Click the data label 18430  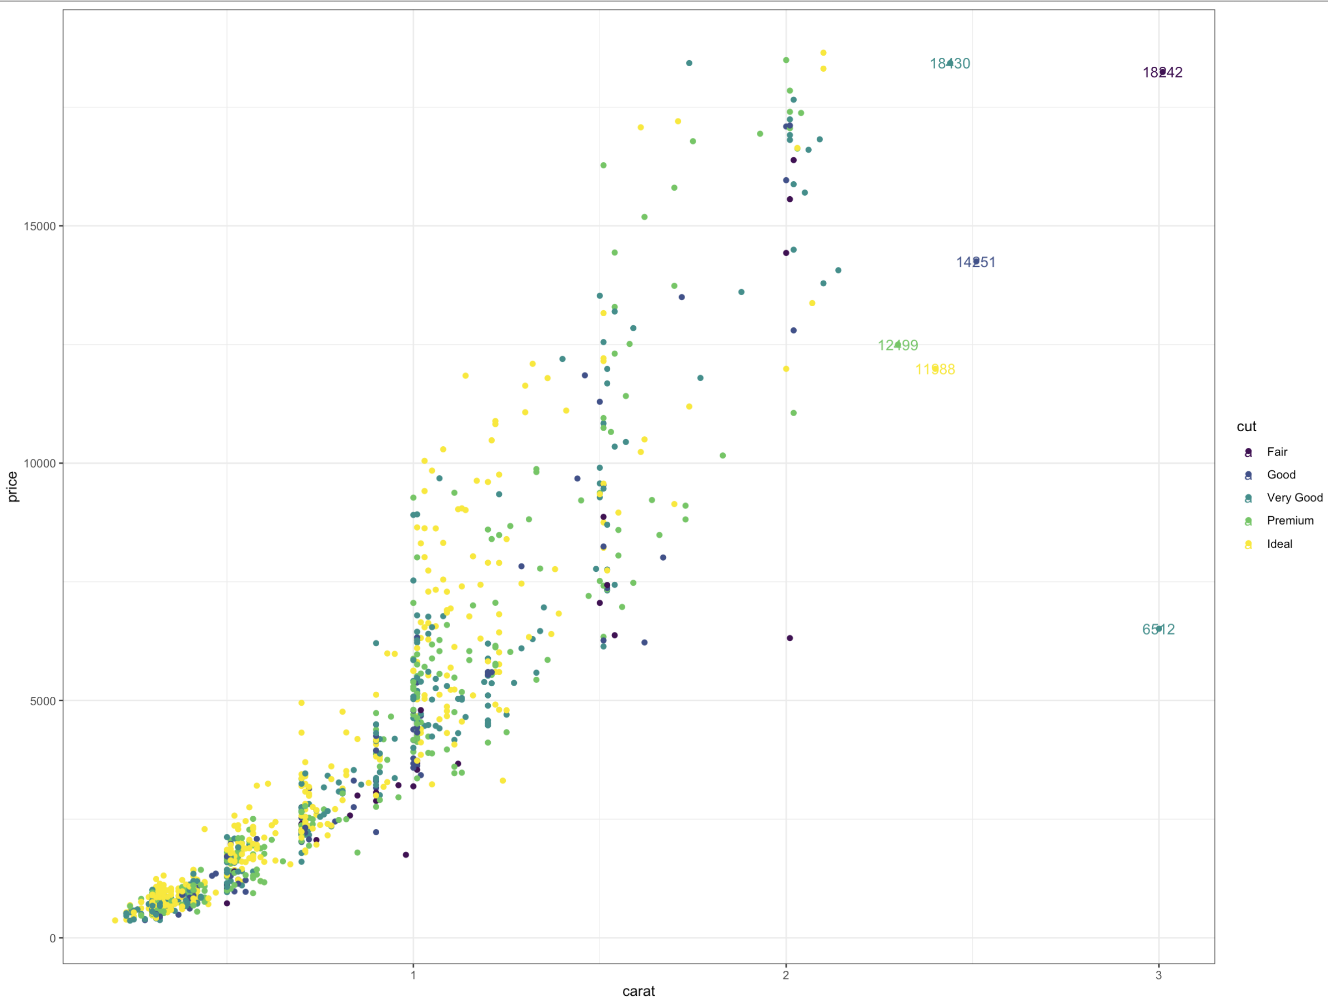[950, 64]
